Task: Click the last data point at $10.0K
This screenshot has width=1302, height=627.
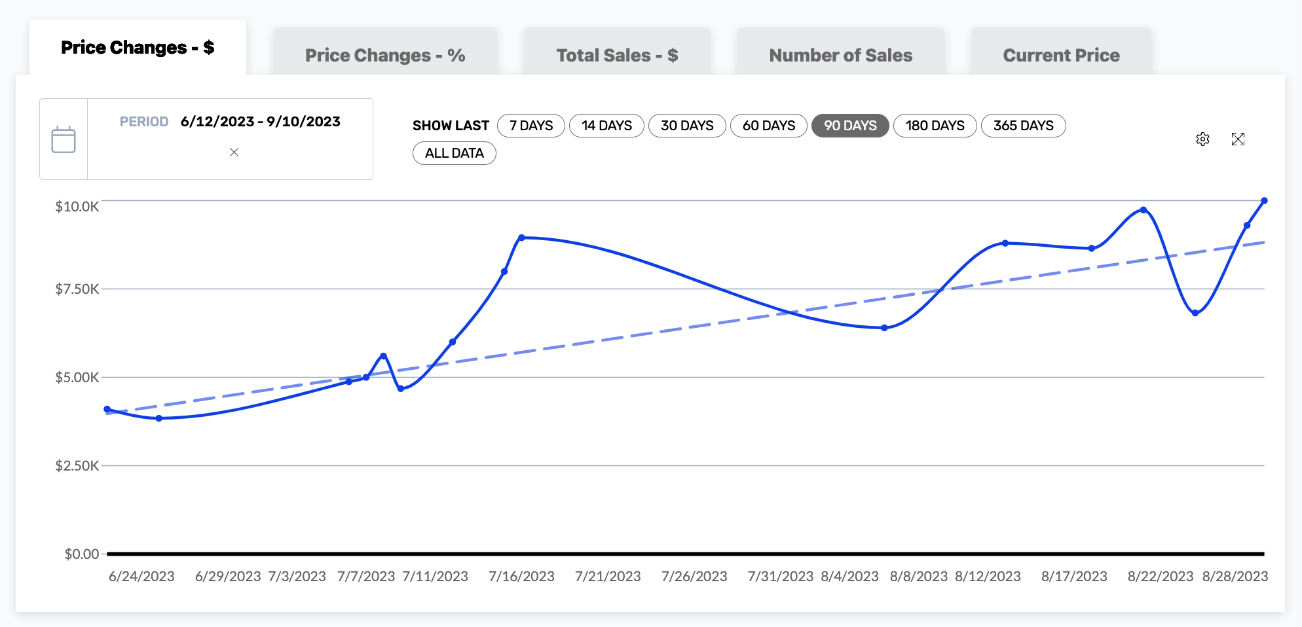Action: pos(1264,201)
